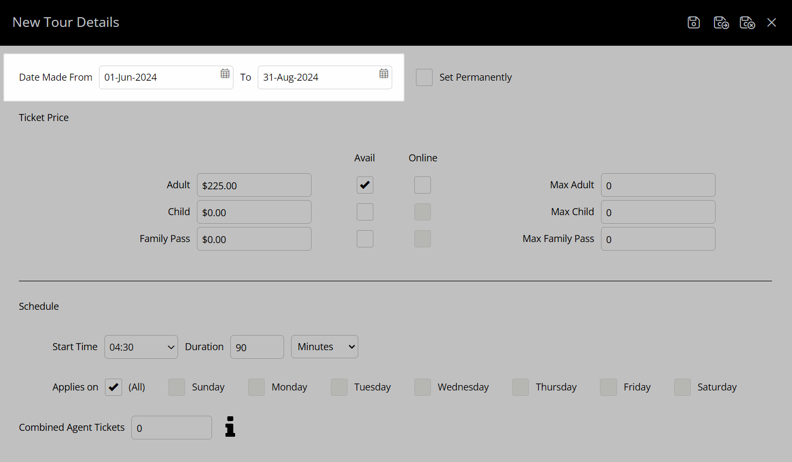Click the Schedule section heading
Viewport: 792px width, 462px height.
tap(39, 306)
